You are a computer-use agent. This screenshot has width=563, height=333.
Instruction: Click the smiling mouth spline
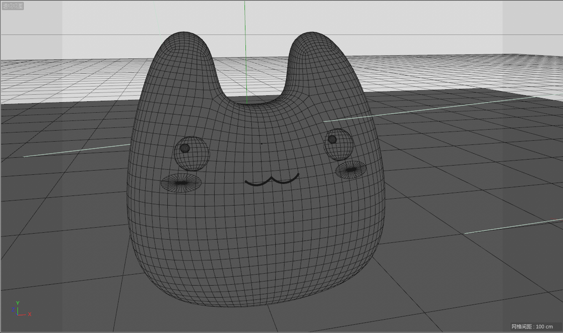(x=272, y=179)
